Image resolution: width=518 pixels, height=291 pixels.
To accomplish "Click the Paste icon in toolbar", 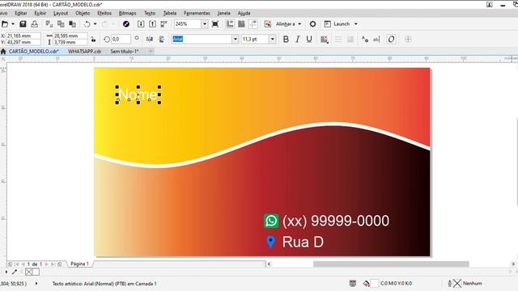I will coord(72,24).
